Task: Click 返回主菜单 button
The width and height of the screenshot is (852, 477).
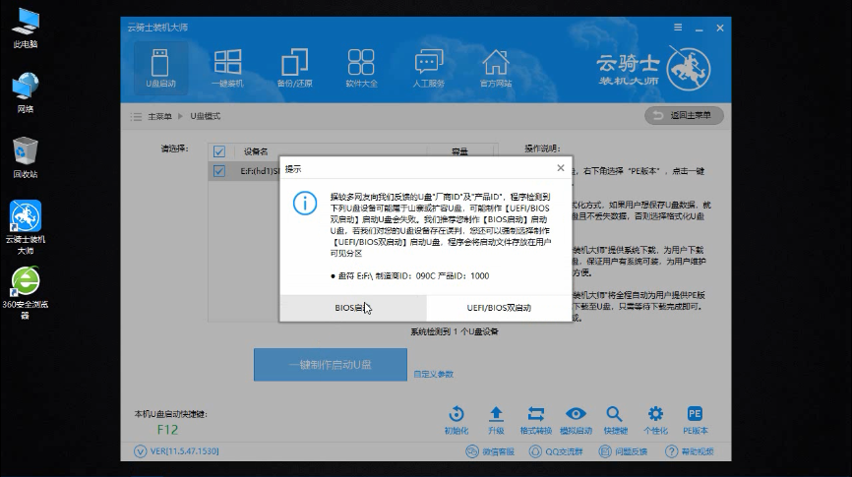Action: click(684, 115)
